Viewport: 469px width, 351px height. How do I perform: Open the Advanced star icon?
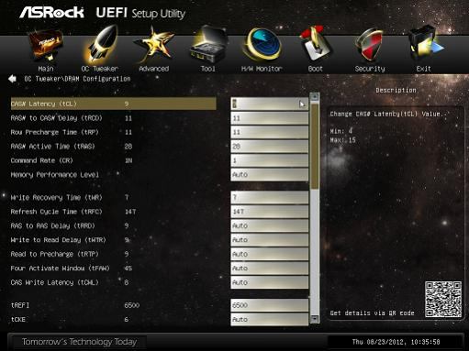click(154, 44)
